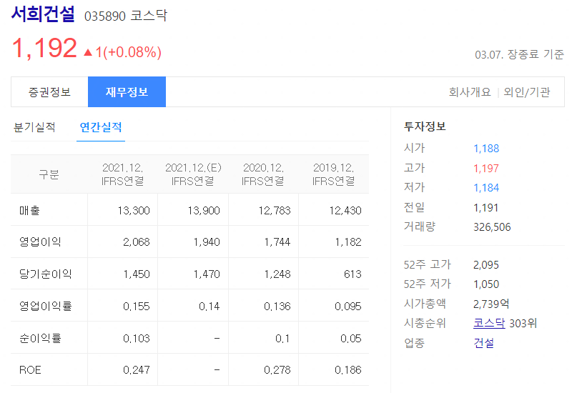
Task: Switch to 분기실적 sub-tab
Action: [34, 127]
